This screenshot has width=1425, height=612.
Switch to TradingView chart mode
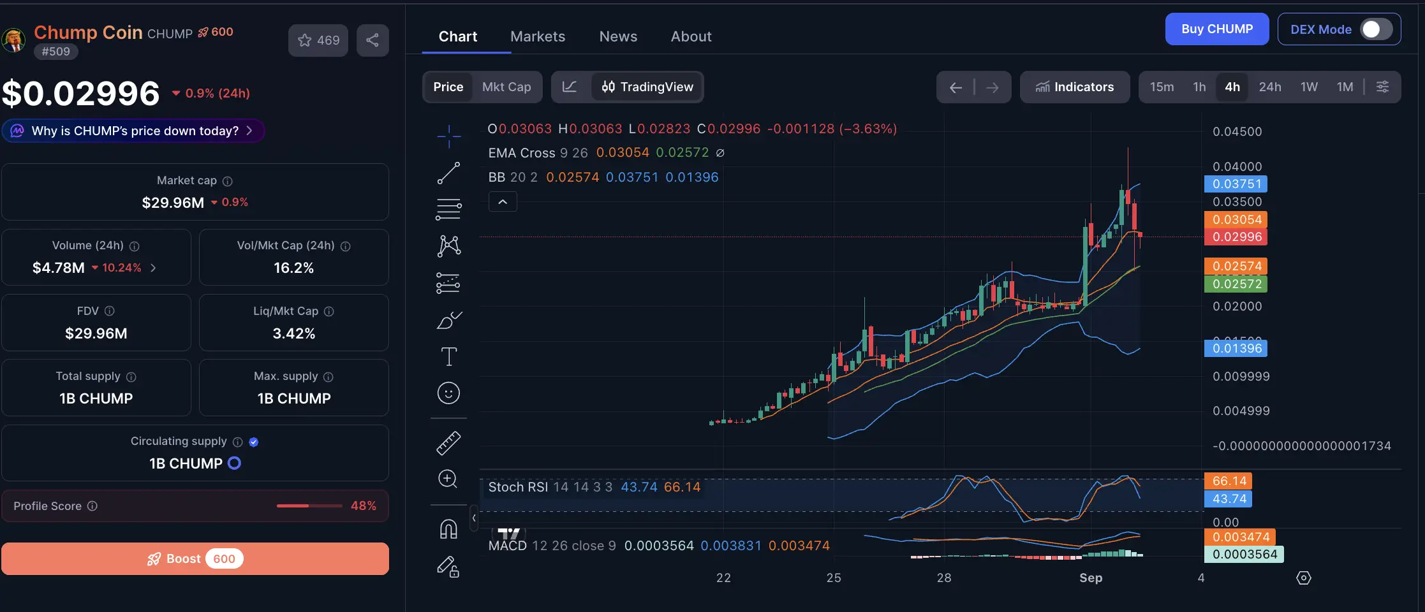[x=647, y=87]
